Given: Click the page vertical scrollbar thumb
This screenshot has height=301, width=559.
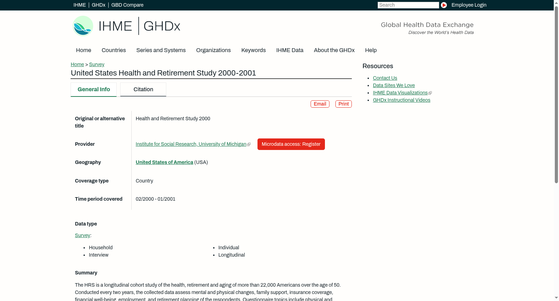Looking at the screenshot, I should click(x=556, y=94).
